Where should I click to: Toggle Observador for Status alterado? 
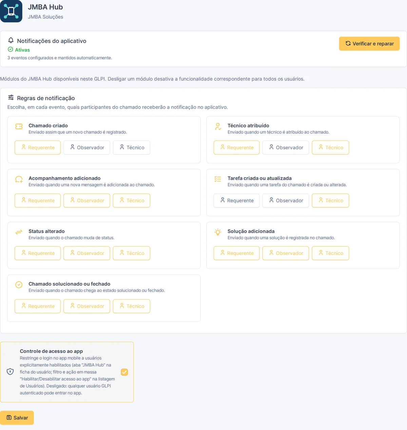tap(87, 253)
